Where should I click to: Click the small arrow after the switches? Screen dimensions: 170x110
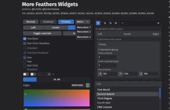point(53,74)
